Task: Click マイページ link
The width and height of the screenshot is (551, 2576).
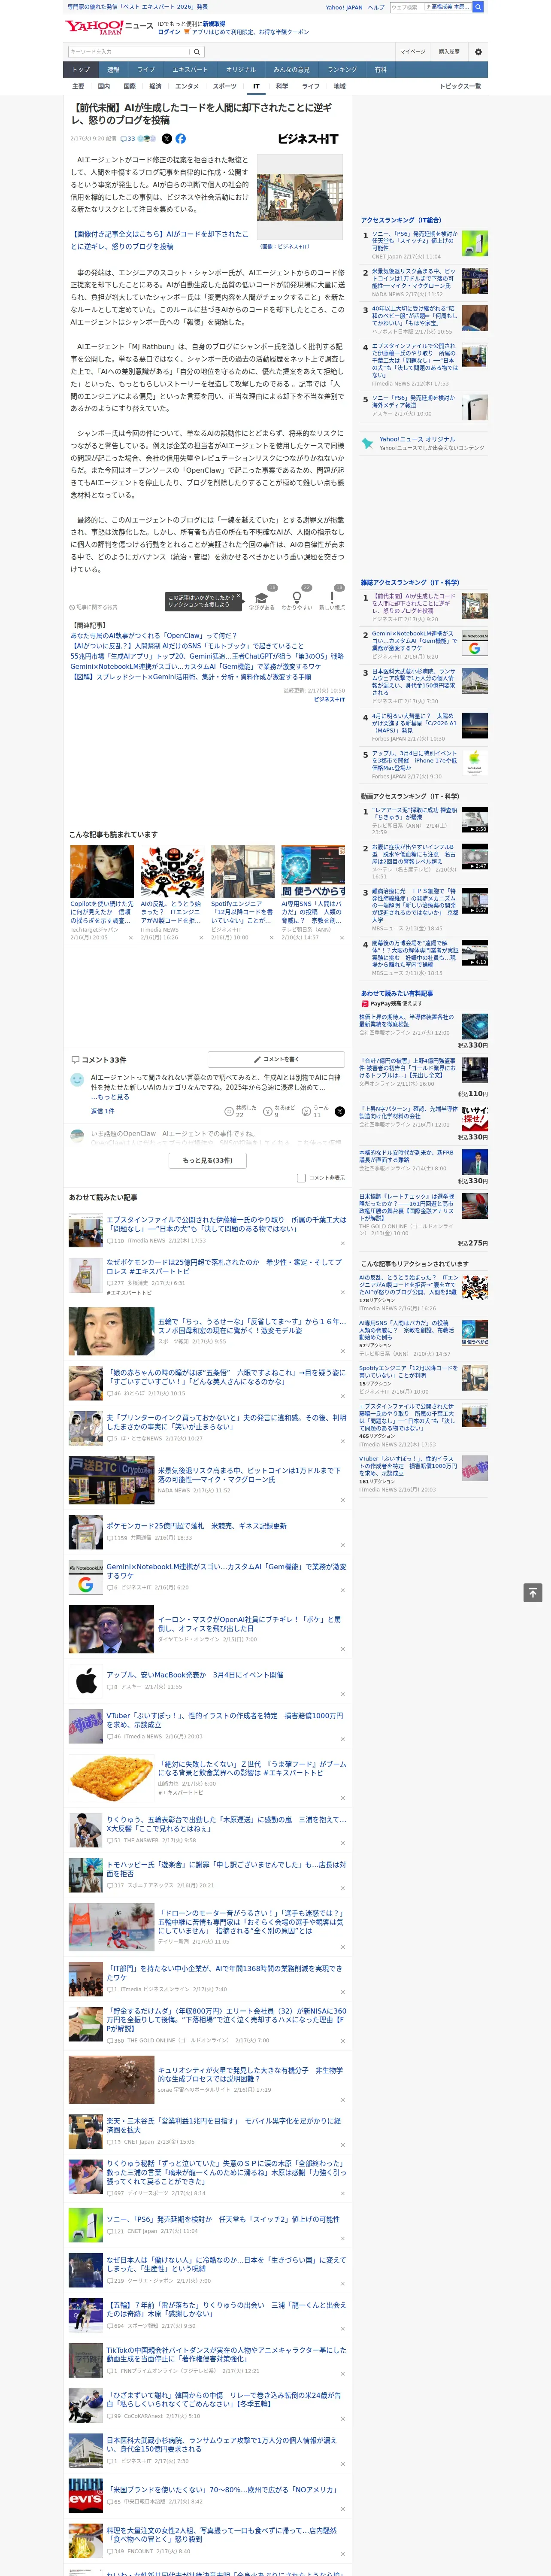Action: tap(412, 52)
